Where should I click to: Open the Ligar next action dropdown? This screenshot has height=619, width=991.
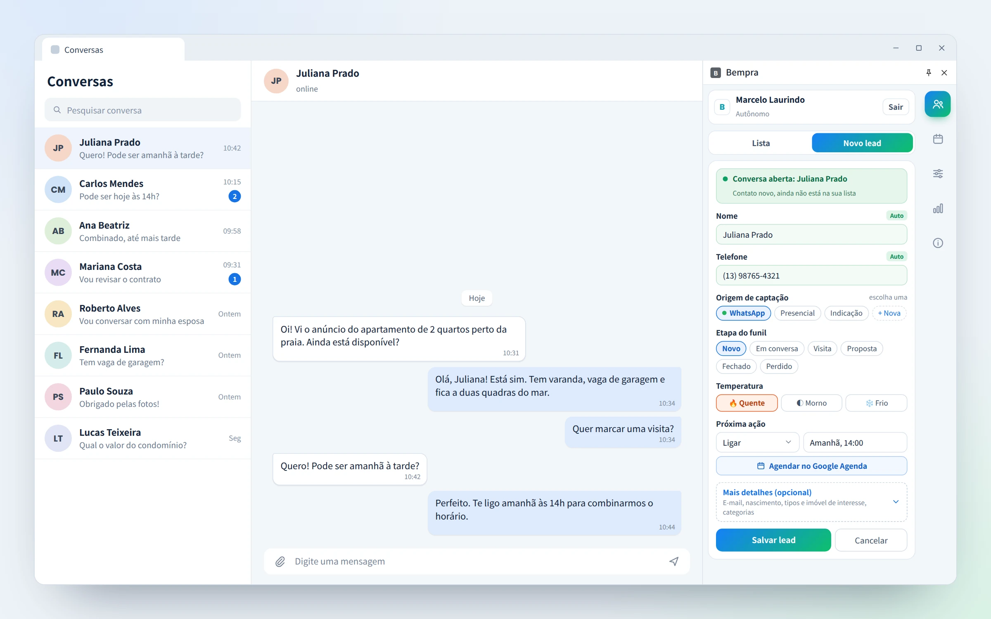[x=757, y=443]
